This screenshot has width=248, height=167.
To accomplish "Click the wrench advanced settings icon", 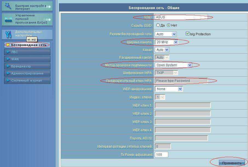I will click(8, 34).
